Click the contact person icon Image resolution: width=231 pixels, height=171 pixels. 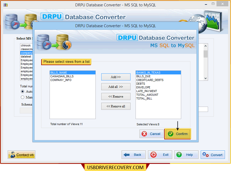13,155
